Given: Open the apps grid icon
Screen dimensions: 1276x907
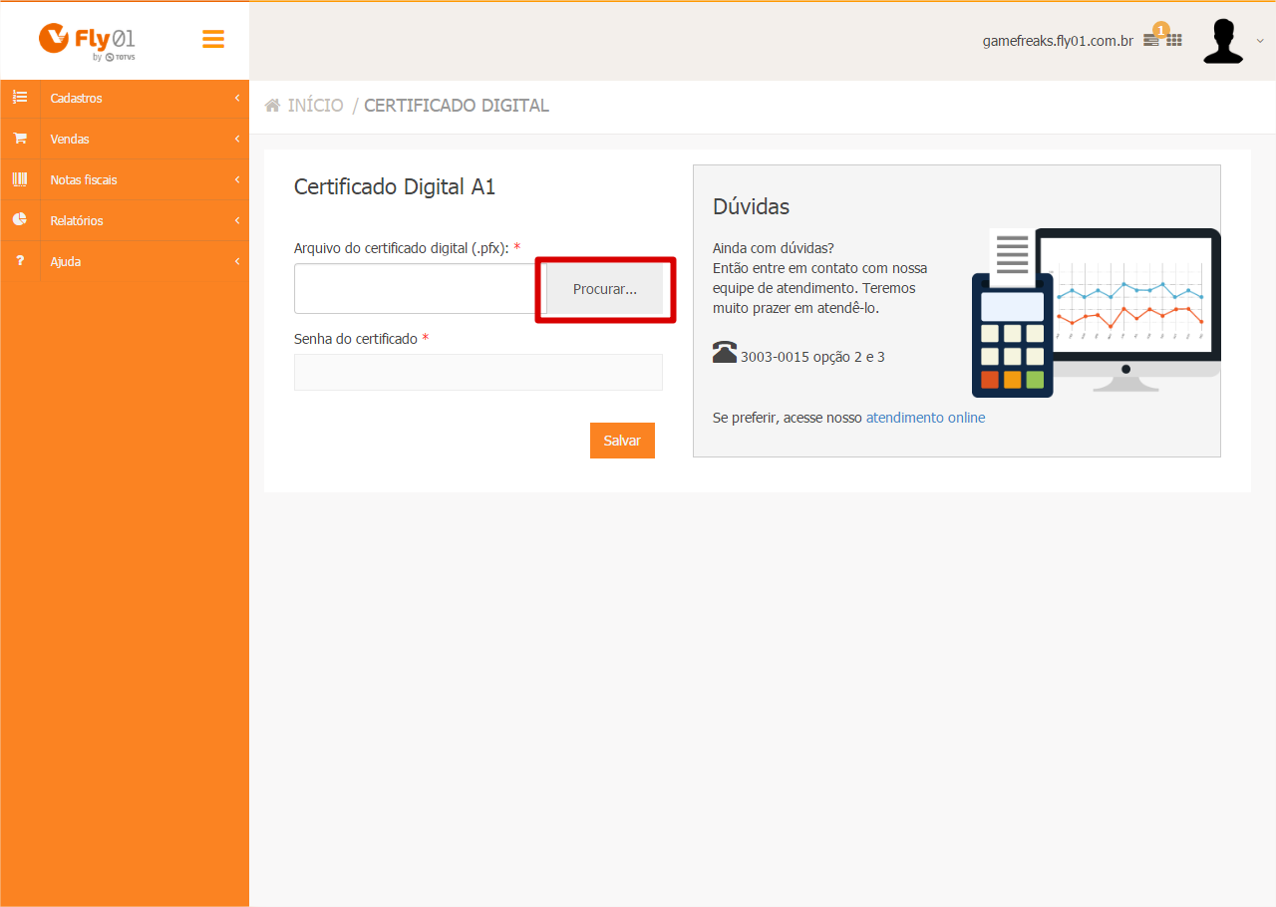Looking at the screenshot, I should pos(1174,40).
